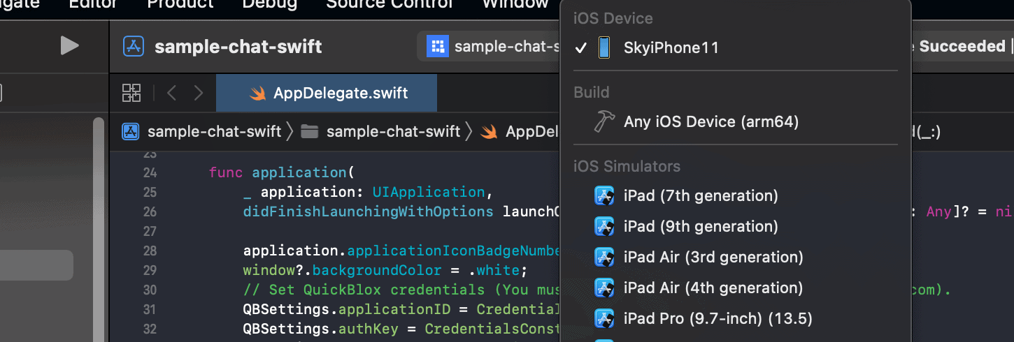Screen dimensions: 1014x342
Task: Click line number 24 in the gutter
Action: point(149,172)
